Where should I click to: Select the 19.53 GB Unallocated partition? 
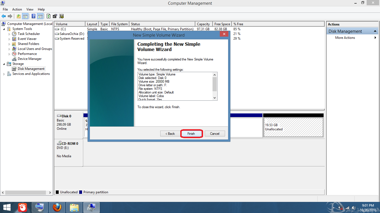point(293,127)
